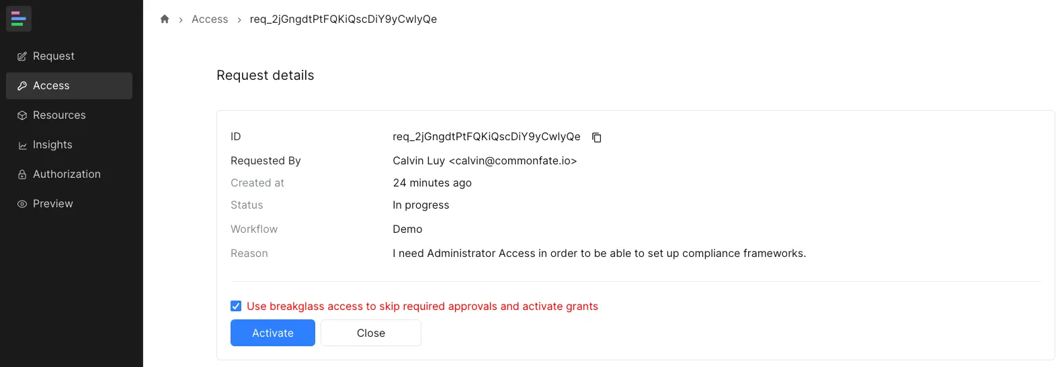Open the Preview section
Image resolution: width=1060 pixels, height=367 pixels.
tap(53, 204)
